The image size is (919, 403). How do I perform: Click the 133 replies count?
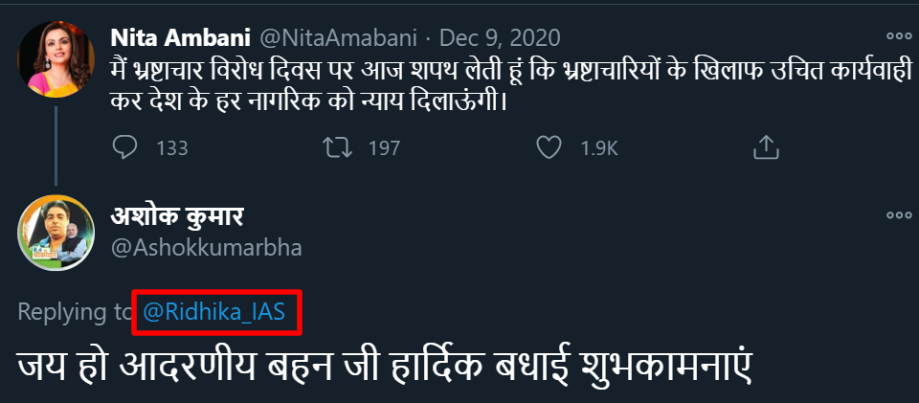(x=171, y=148)
